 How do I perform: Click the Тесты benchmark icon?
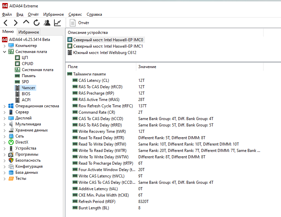tap(11, 178)
